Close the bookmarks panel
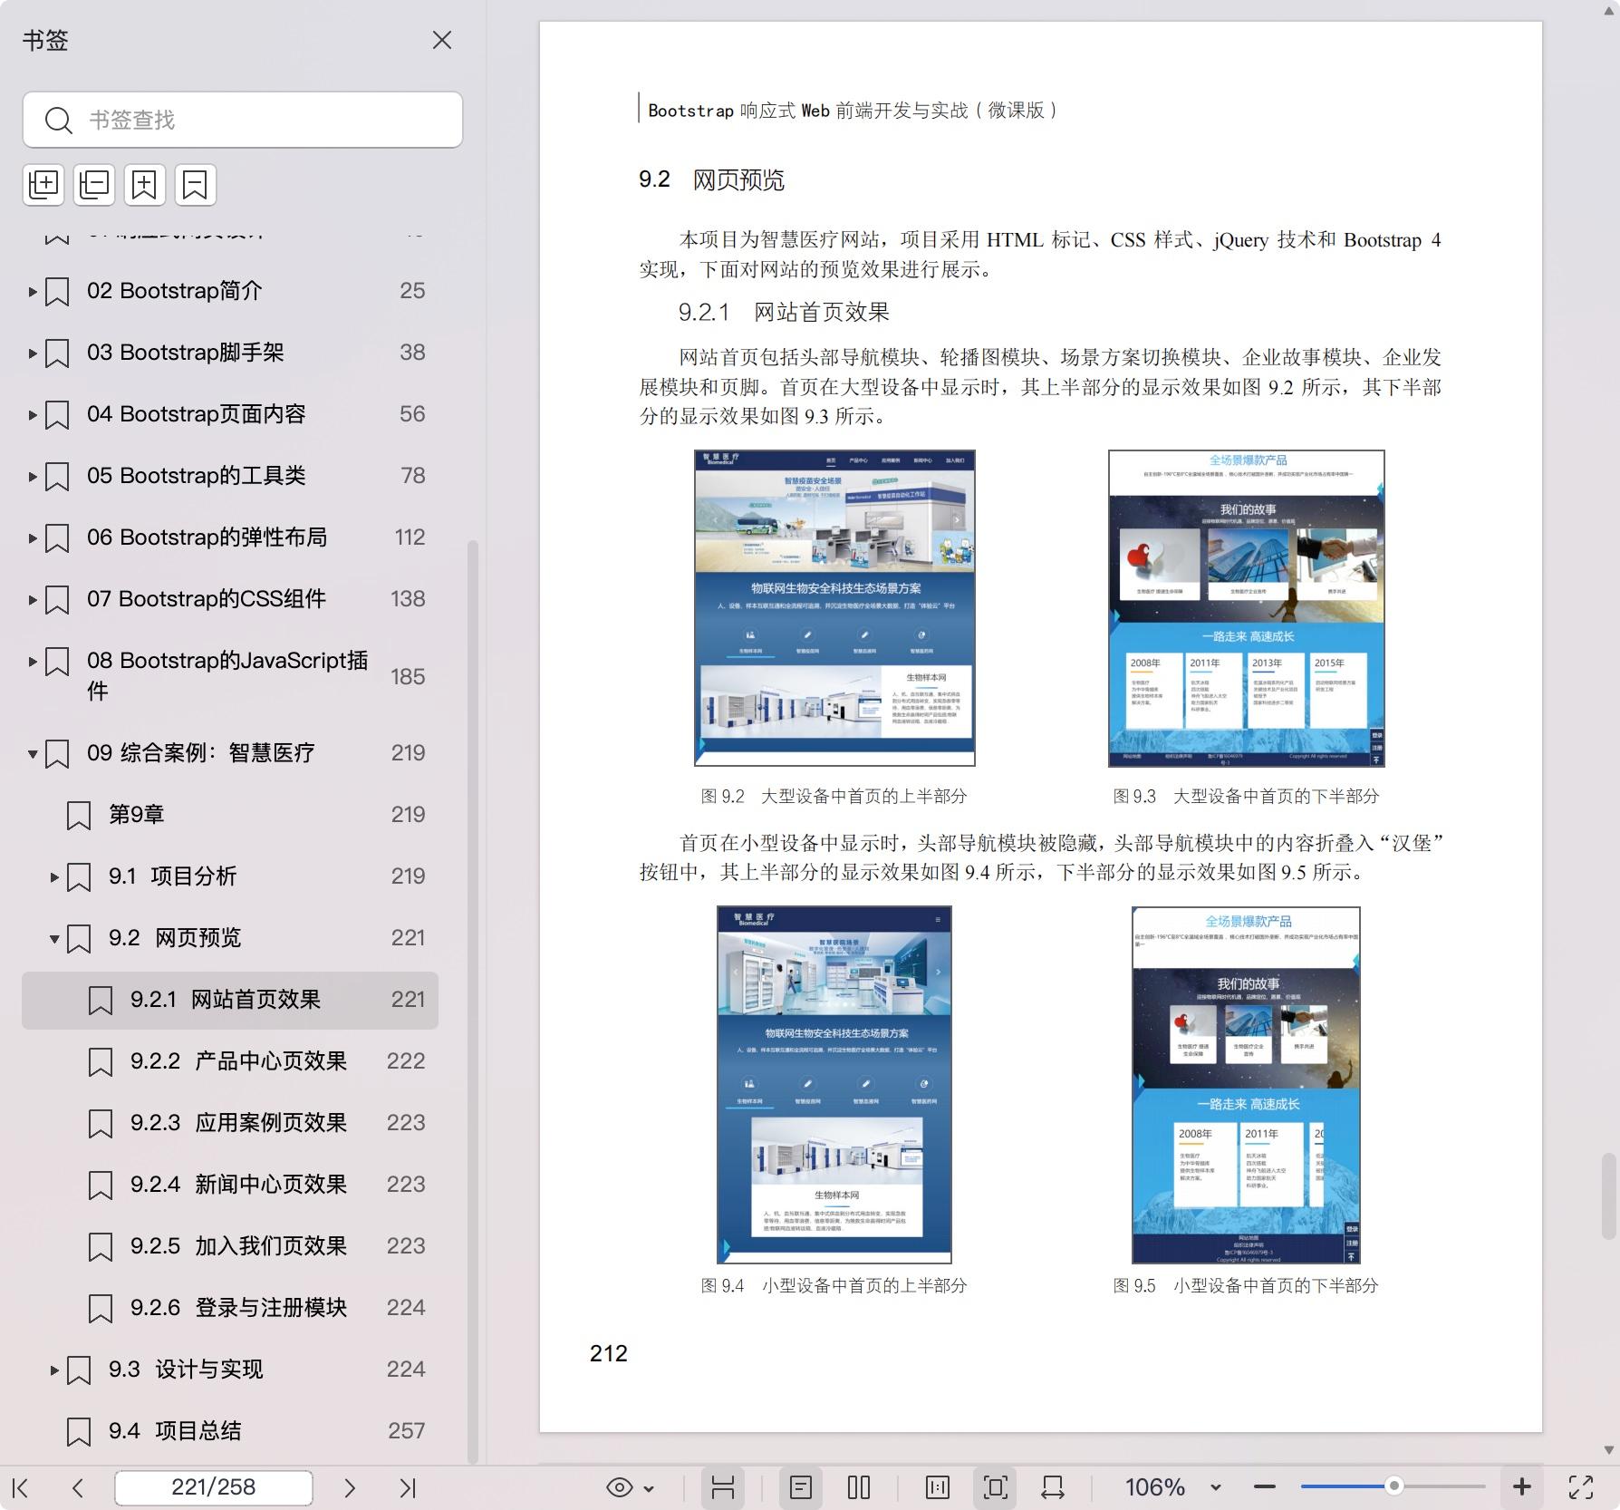The width and height of the screenshot is (1620, 1510). click(442, 40)
